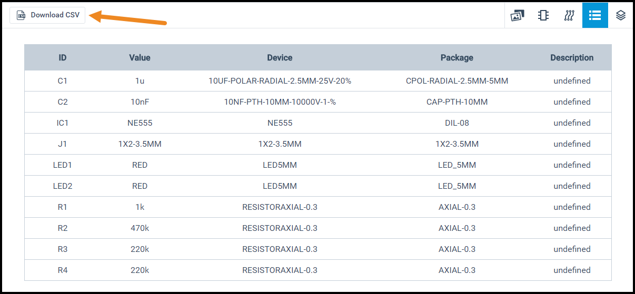
Task: Click the NE555 device cell
Action: (280, 123)
